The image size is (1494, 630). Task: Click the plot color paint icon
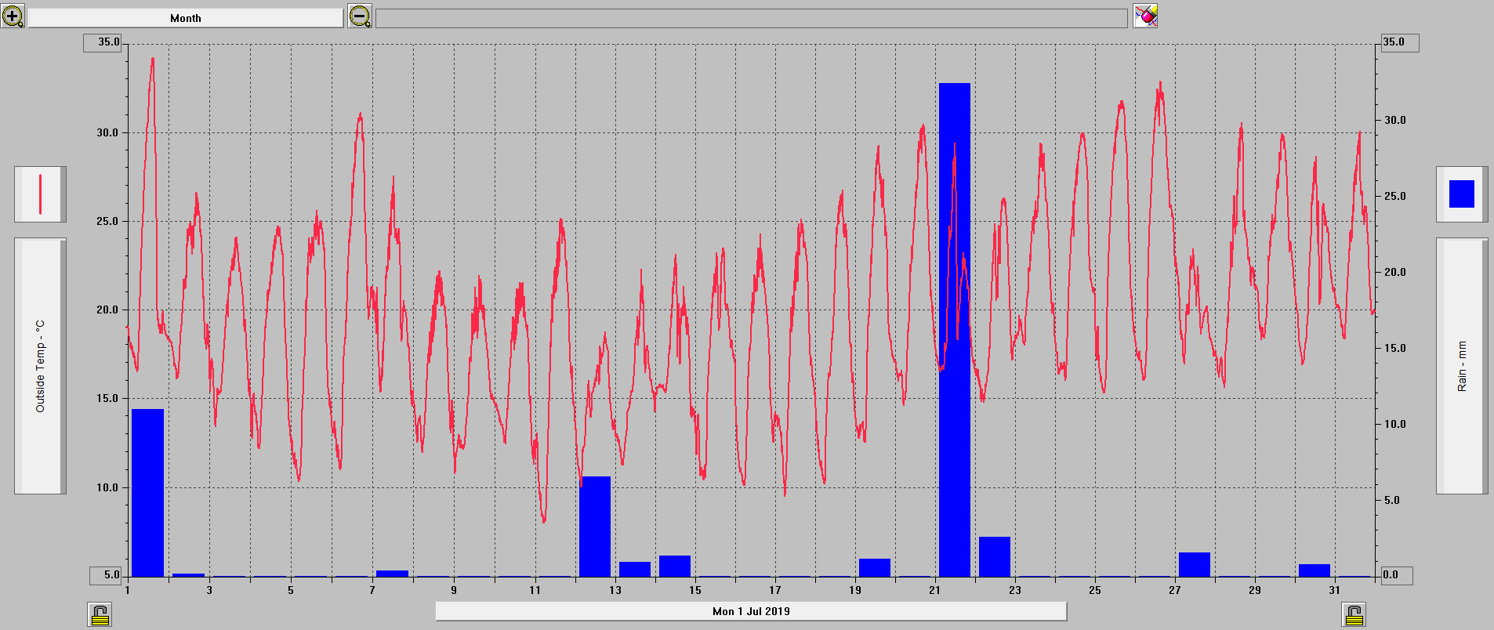1145,16
